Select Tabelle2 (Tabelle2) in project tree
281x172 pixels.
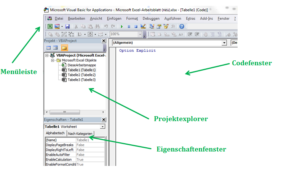pos(81,75)
